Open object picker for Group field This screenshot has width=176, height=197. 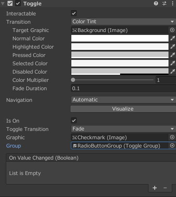tap(172, 145)
